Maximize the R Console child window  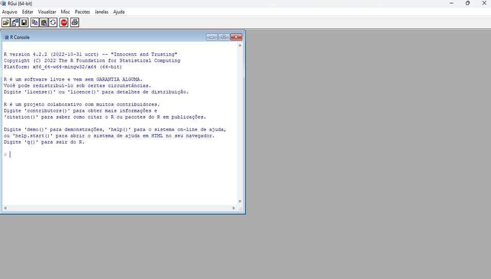pyautogui.click(x=224, y=37)
